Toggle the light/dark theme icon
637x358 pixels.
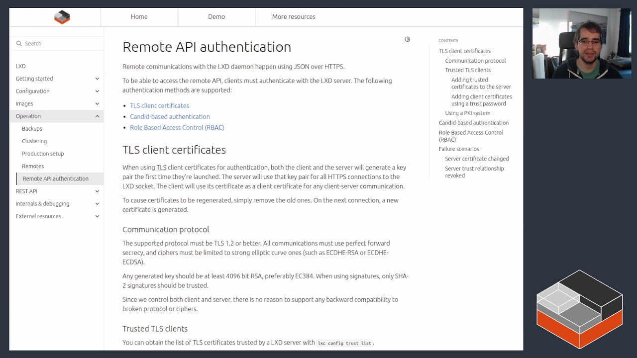coord(407,39)
